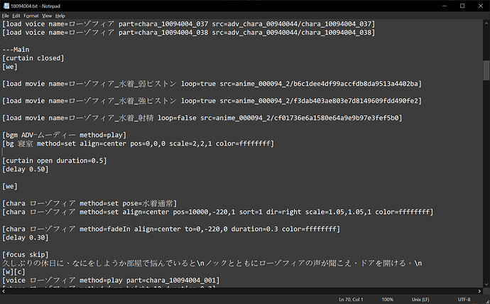Close the Notepad window
490x304 pixels.
pyautogui.click(x=479, y=6)
